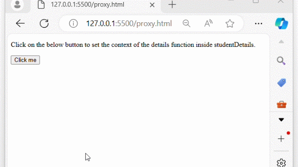Open the profile avatar icon
This screenshot has height=167, width=298.
(17, 5)
